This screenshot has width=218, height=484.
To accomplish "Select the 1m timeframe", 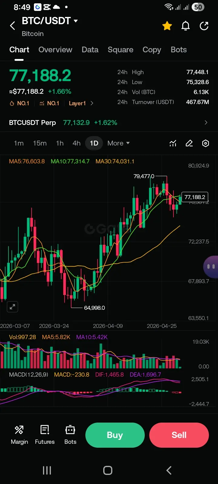I will tap(19, 143).
